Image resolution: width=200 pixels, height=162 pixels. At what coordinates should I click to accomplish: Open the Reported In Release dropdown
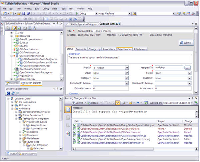click(x=127, y=84)
